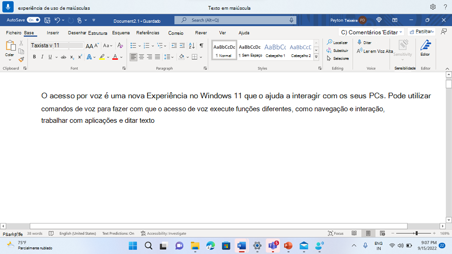Switch to the Desenhar tab
452x254 pixels.
(77, 33)
